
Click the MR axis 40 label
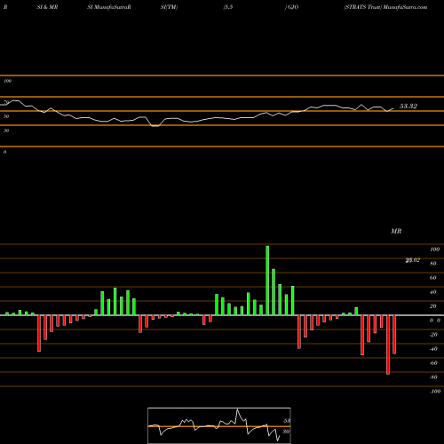[x=433, y=292]
